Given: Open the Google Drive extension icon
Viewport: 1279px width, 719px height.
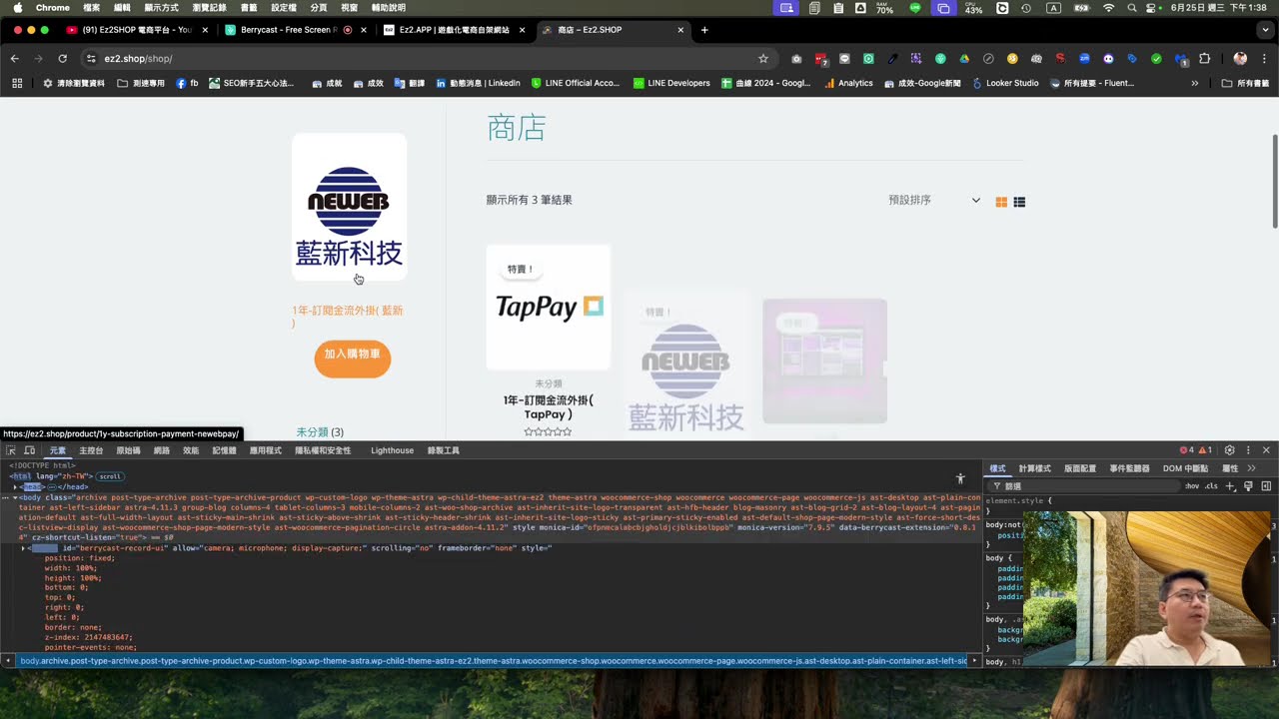Looking at the screenshot, I should coord(964,58).
